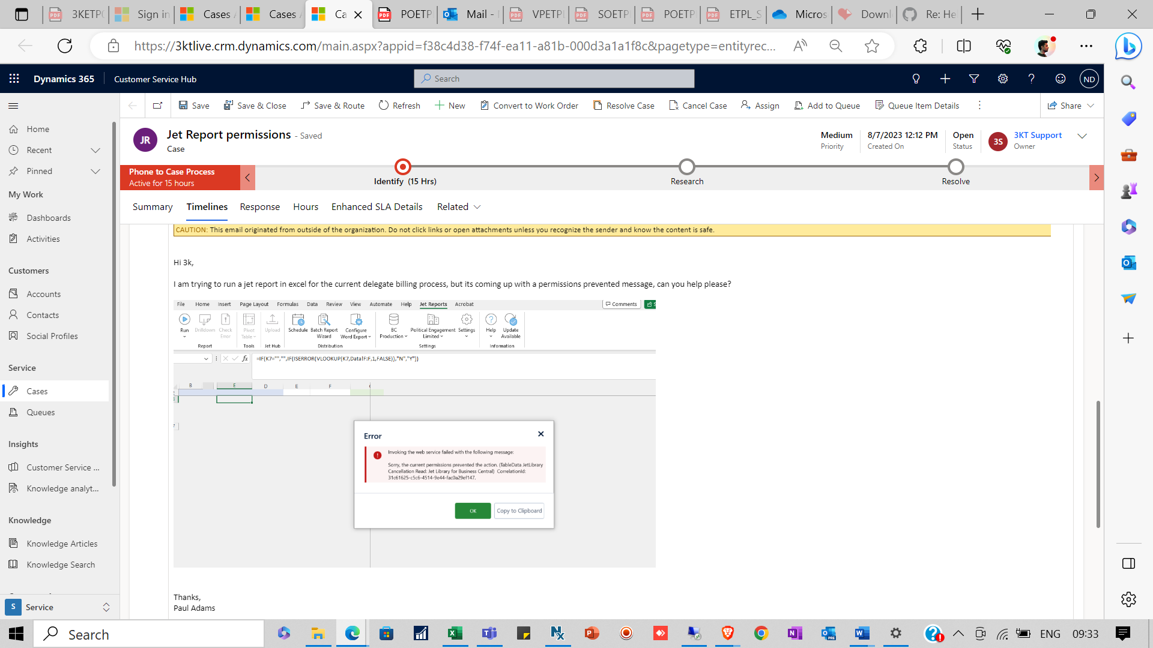Toggle the site map hamburger menu
Viewport: 1153px width, 648px height.
[x=13, y=106]
